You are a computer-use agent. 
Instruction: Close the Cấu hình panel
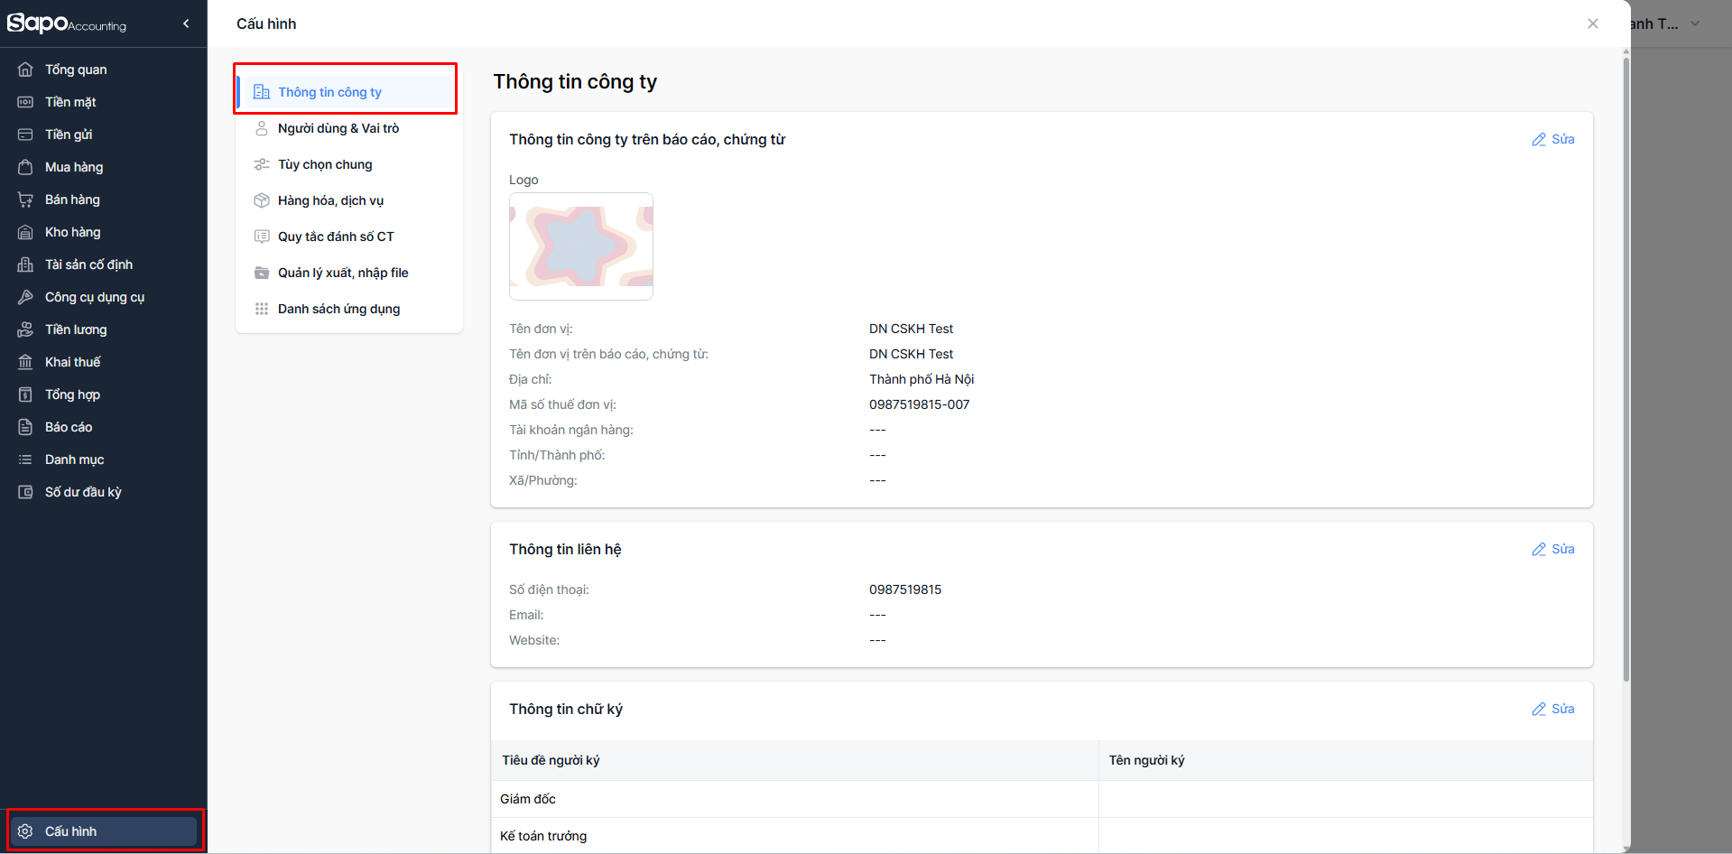coord(1593,23)
